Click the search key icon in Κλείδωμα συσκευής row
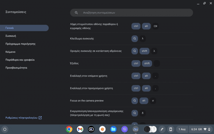 point(134,38)
